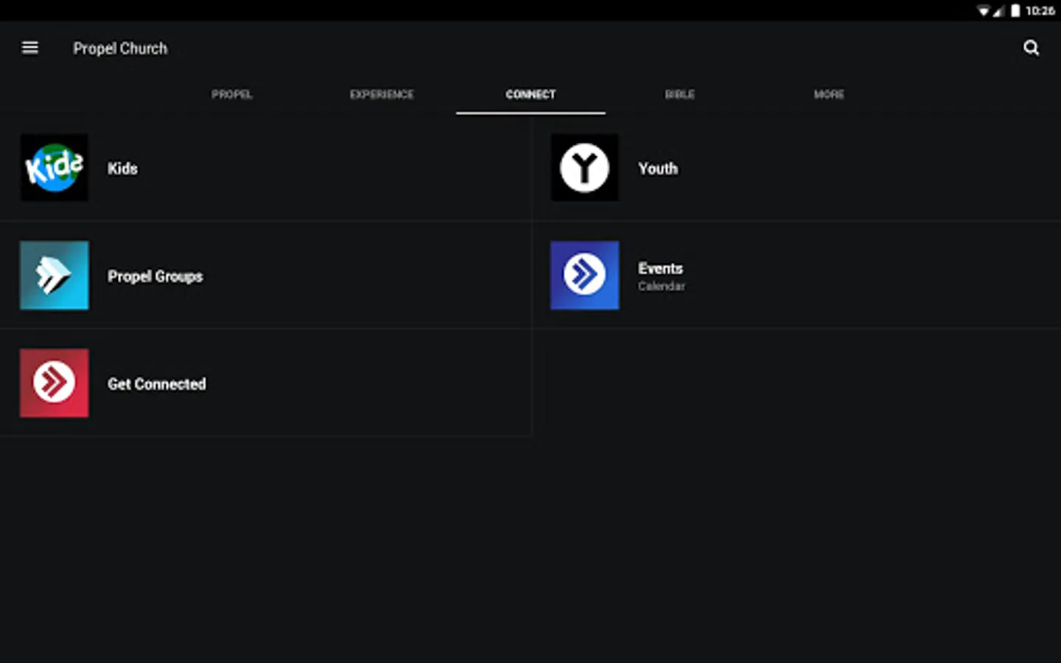This screenshot has height=663, width=1061.
Task: Click the Calendar subtitle under Events
Action: [x=662, y=286]
